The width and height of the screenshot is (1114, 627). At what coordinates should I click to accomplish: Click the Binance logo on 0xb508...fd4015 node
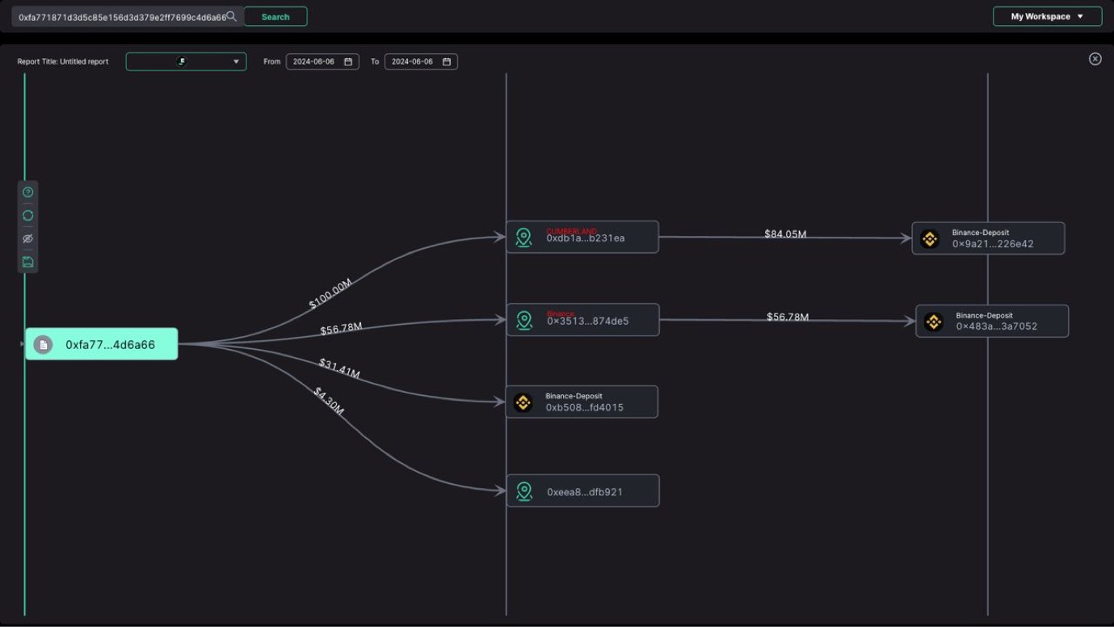523,402
